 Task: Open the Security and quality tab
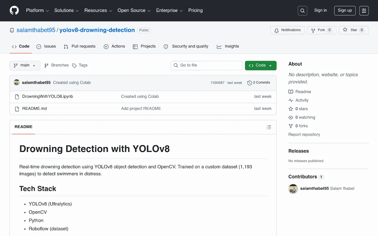coord(186,47)
